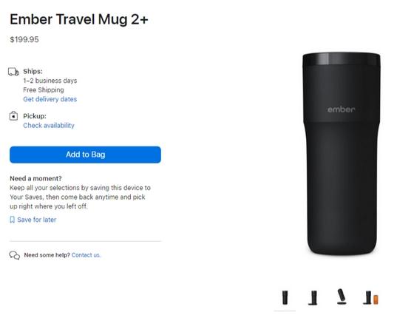Viewport: 414px width, 318px height.
Task: Click the shipping truck icon
Action: tap(13, 72)
